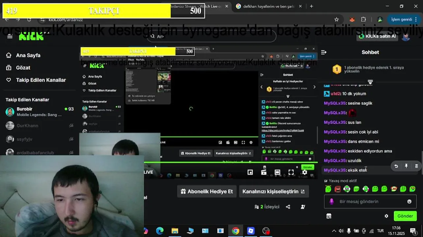
Task: Close the Ardanizz Stream tab
Action: 227,6
